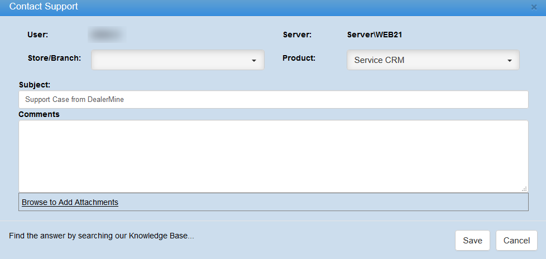Click the Comments label
This screenshot has width=546, height=259.
[x=39, y=114]
